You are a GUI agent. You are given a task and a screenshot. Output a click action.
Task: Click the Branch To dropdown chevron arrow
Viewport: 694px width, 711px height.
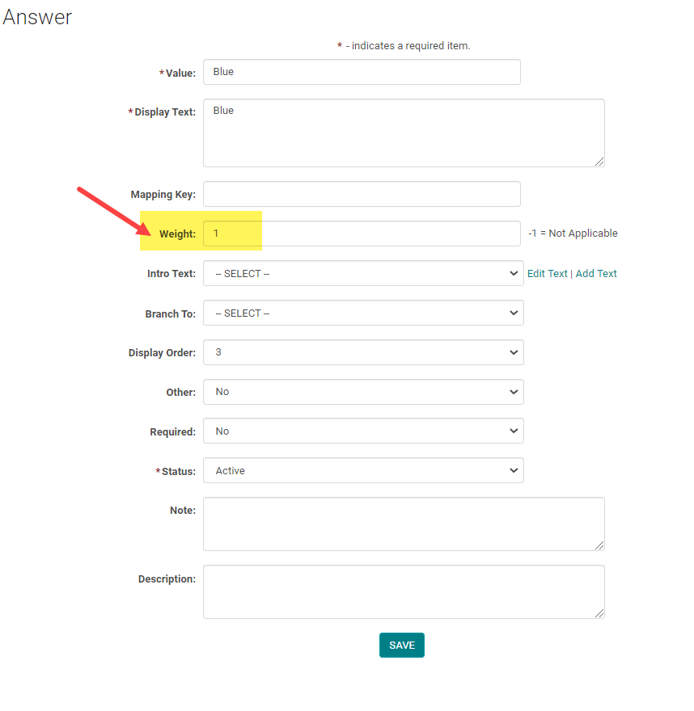click(x=514, y=313)
